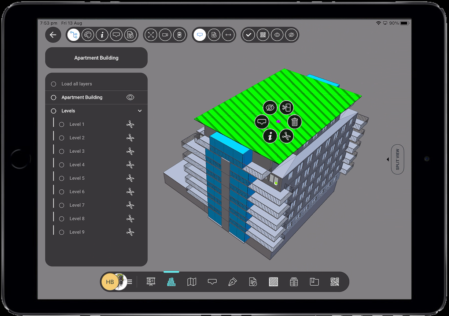The width and height of the screenshot is (449, 316).
Task: Go back using the back arrow button
Action: (53, 35)
